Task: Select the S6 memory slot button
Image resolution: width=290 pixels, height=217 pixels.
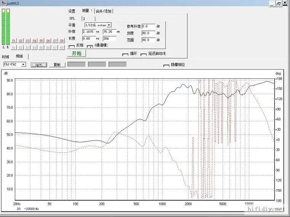Action: pyautogui.click(x=48, y=41)
